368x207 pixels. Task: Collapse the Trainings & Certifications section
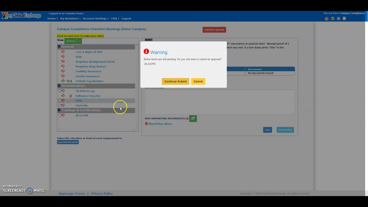[59, 110]
